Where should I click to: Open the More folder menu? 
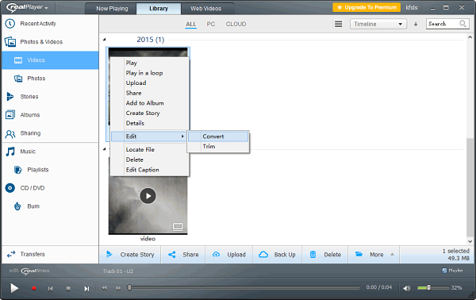click(x=374, y=255)
